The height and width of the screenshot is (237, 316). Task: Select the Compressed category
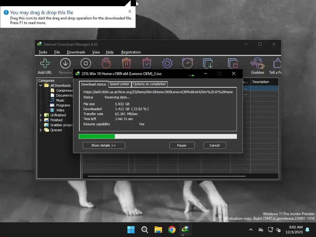[x=61, y=90]
